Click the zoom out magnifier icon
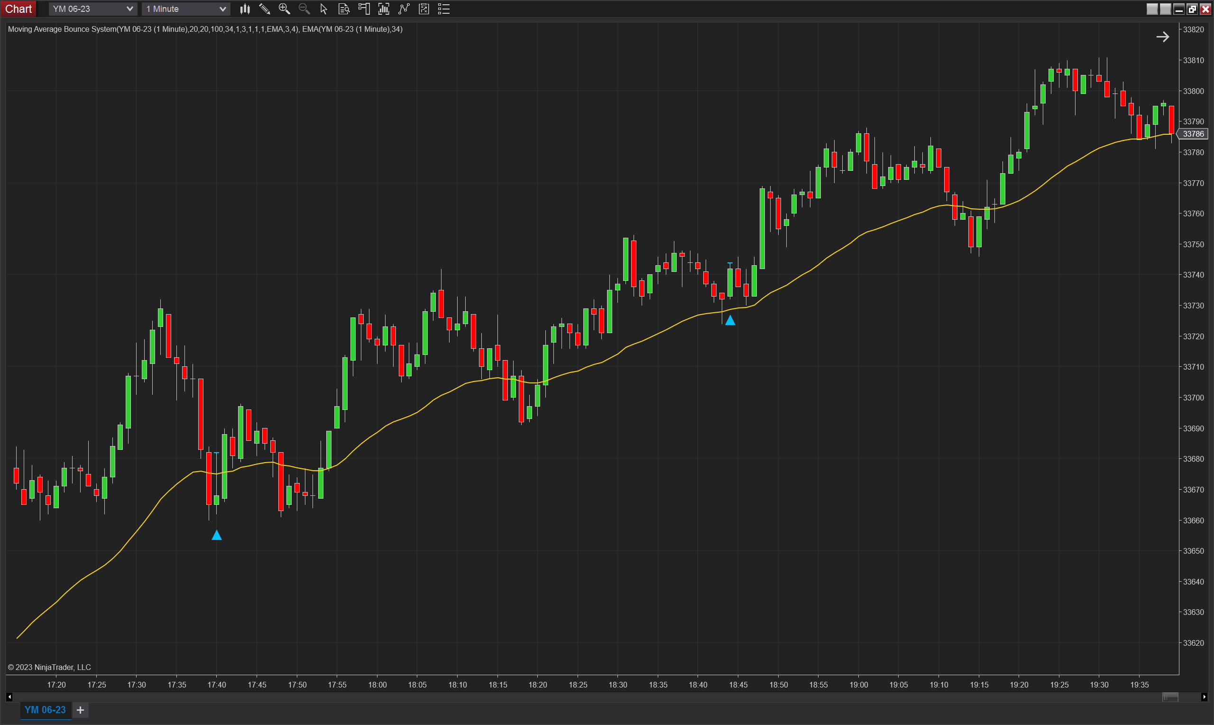The image size is (1214, 725). [x=304, y=9]
